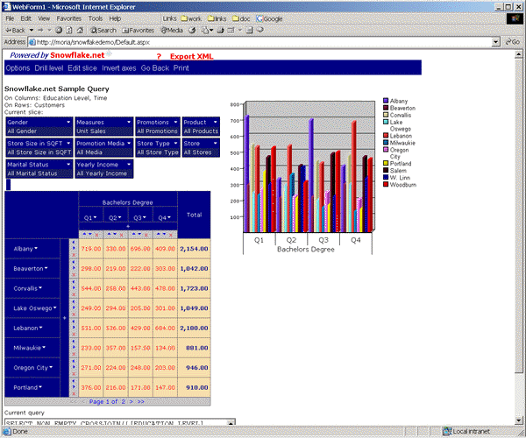Click Go Back in the blue toolbar
The image size is (526, 438).
click(155, 68)
